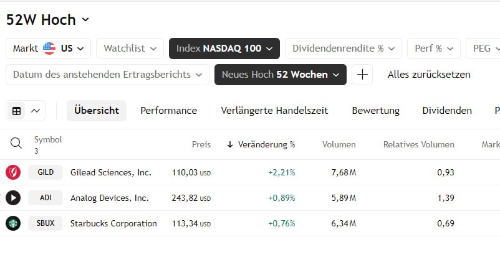500x278 pixels.
Task: Click the SBUX ticker symbol
Action: pos(46,223)
